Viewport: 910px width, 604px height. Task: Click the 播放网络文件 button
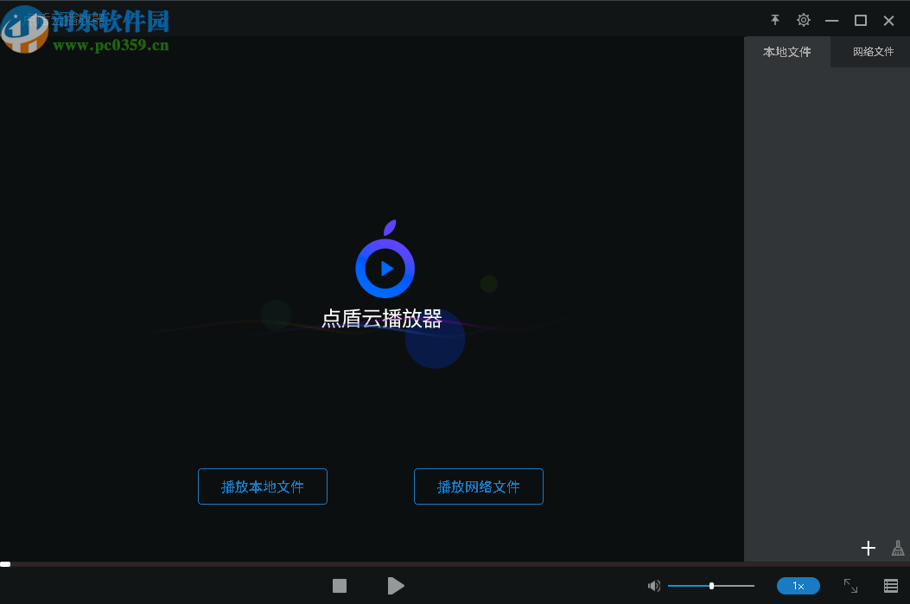click(x=478, y=486)
